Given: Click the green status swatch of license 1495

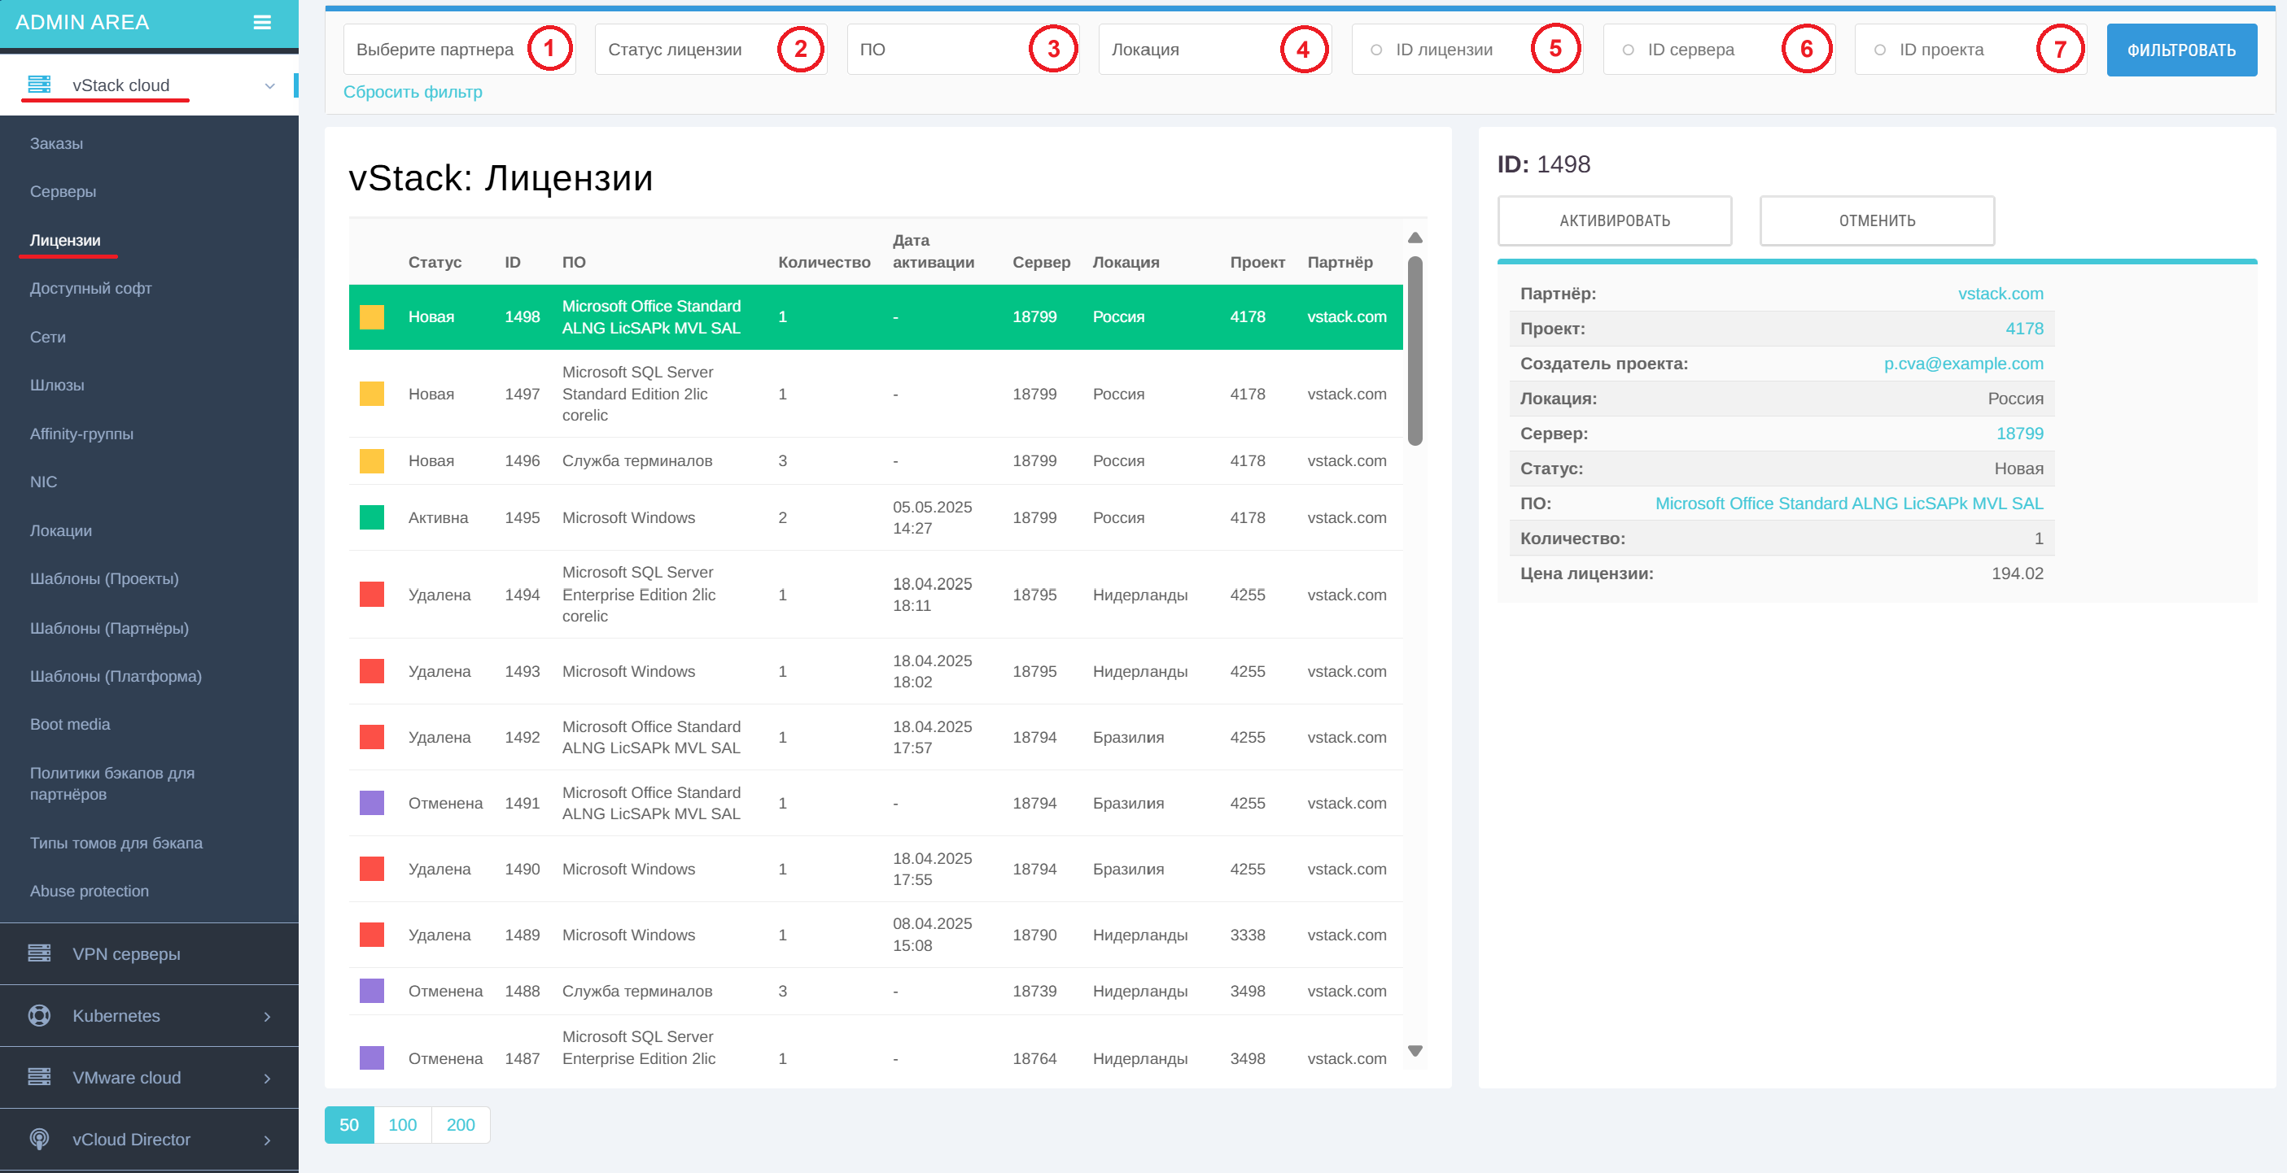Looking at the screenshot, I should point(371,517).
